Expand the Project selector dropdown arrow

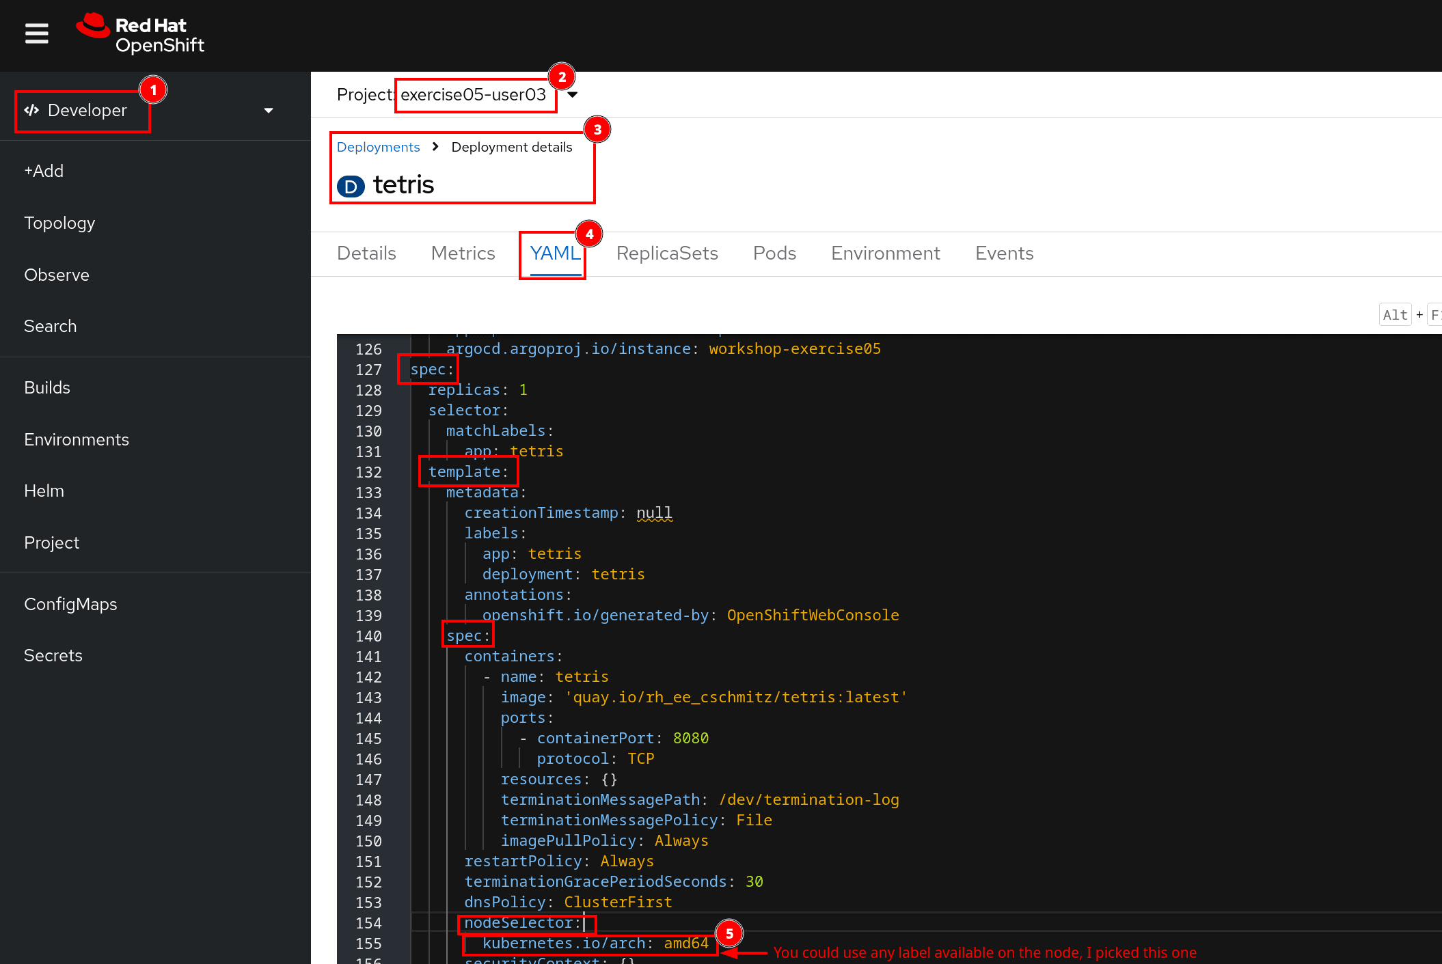point(573,95)
